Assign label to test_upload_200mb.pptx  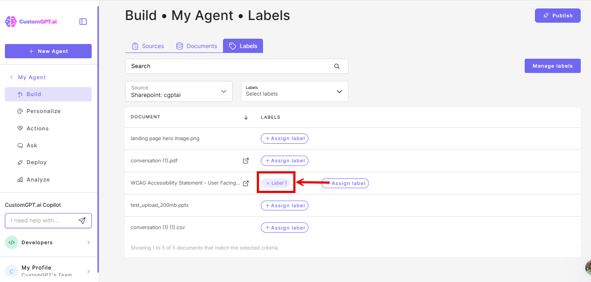284,205
